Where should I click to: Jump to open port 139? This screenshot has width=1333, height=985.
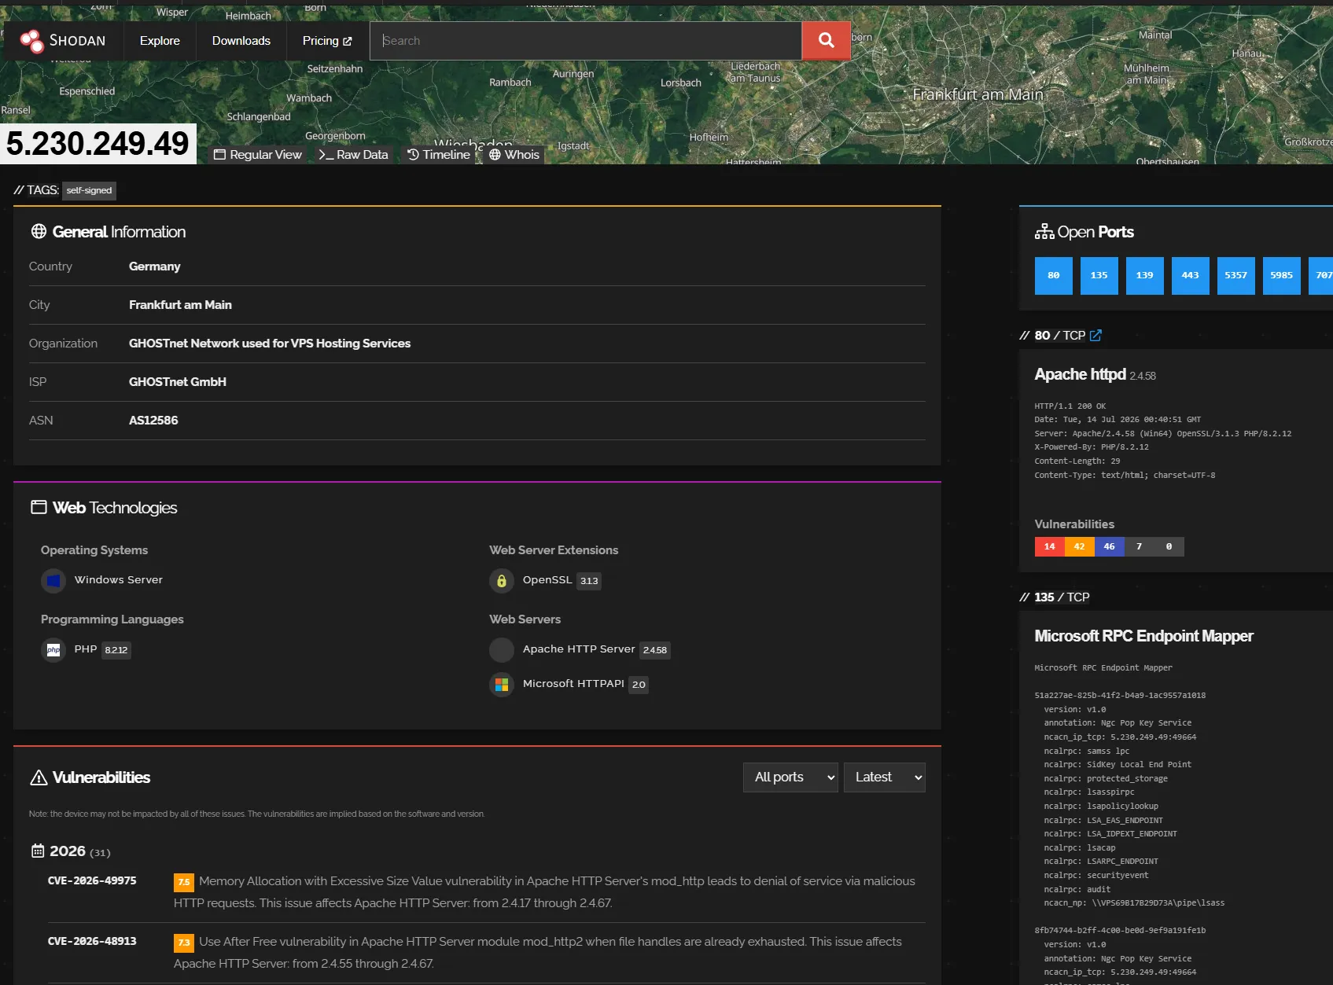click(x=1145, y=276)
